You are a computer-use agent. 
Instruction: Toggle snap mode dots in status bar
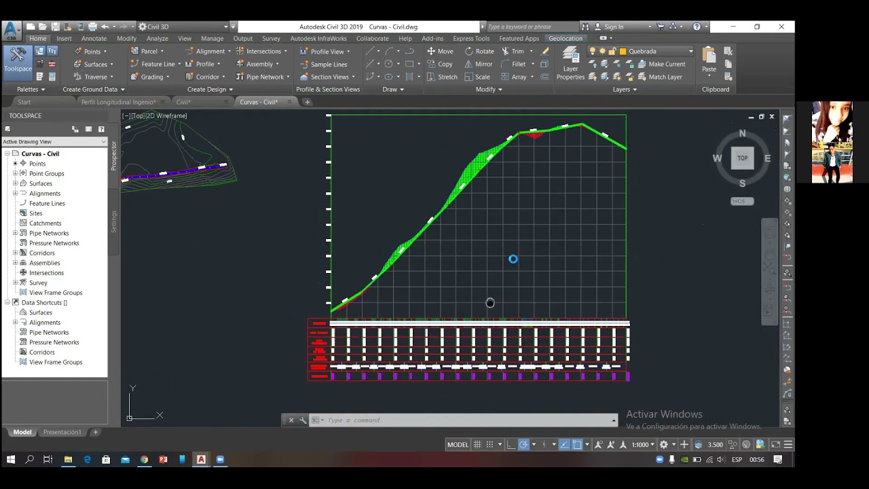(x=489, y=445)
